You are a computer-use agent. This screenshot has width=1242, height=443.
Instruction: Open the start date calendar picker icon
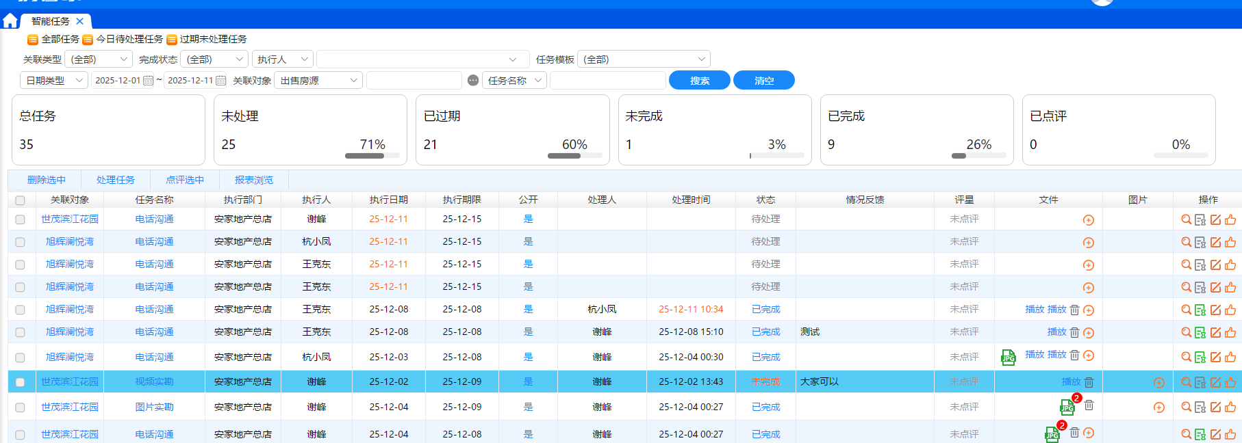point(148,81)
